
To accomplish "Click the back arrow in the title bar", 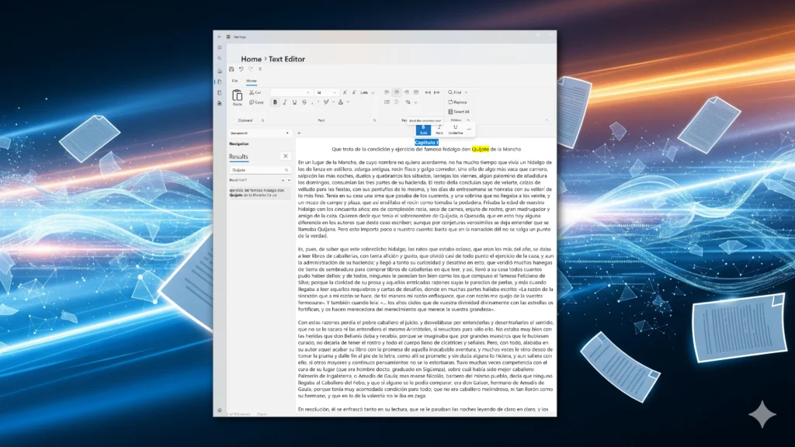I will 220,37.
